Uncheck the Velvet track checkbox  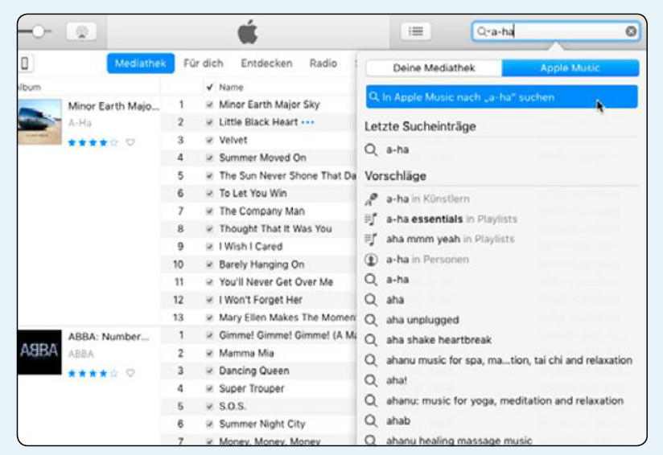pos(209,140)
